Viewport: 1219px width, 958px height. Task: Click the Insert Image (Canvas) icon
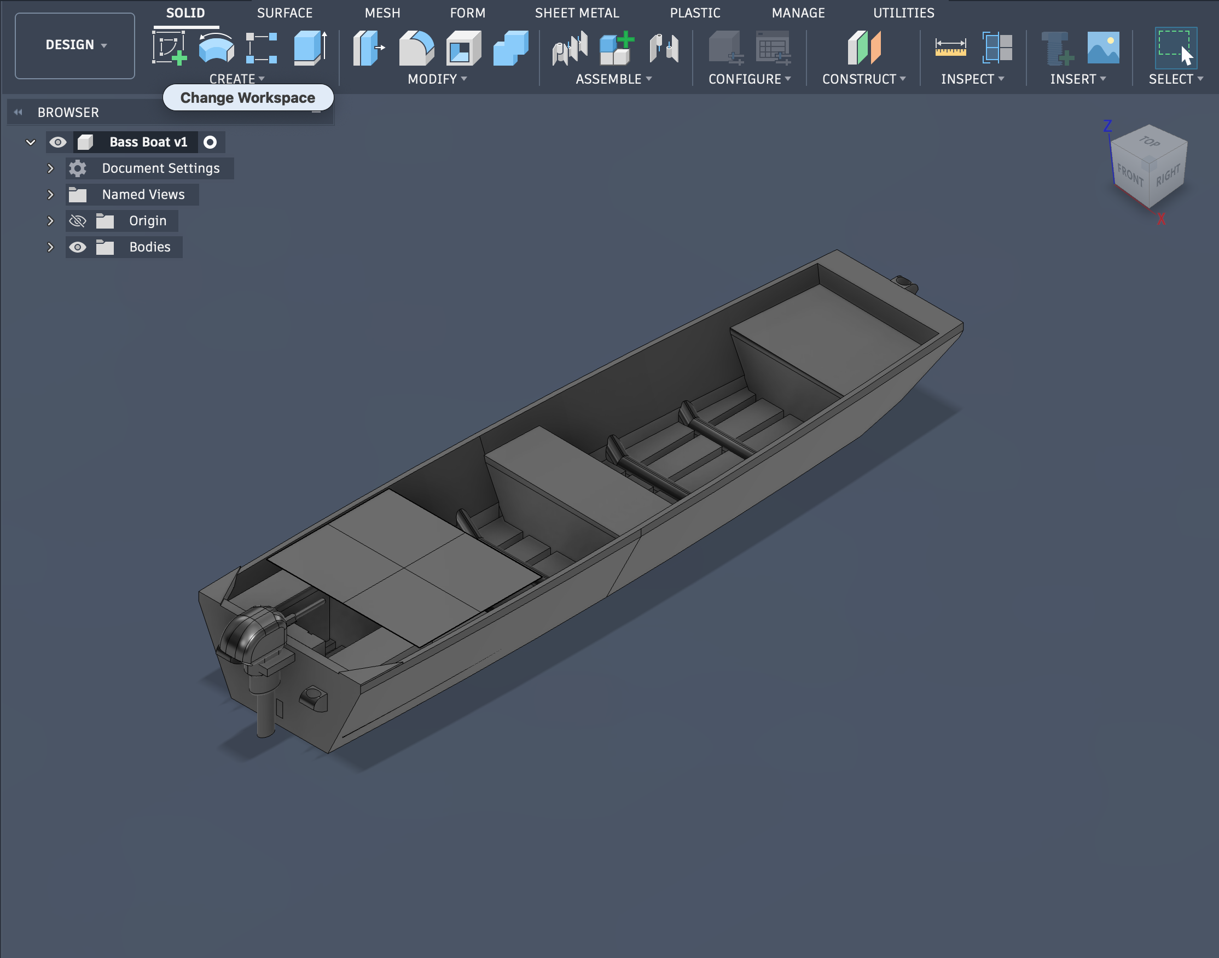[x=1103, y=48]
